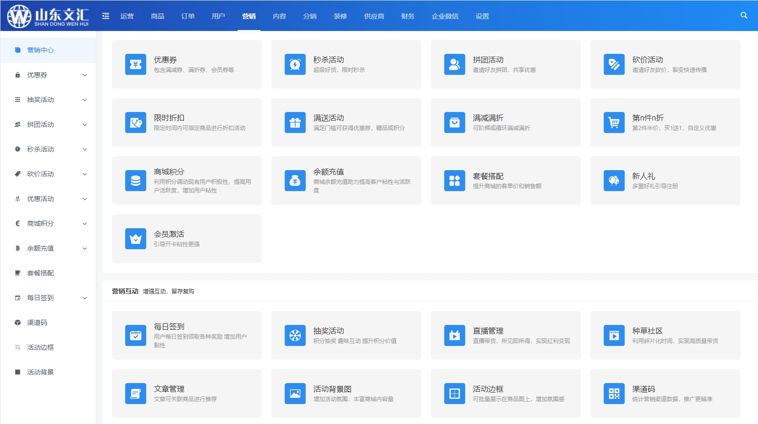Expand the 余额充值 sidebar submenu
Image resolution: width=758 pixels, height=424 pixels.
[85, 248]
